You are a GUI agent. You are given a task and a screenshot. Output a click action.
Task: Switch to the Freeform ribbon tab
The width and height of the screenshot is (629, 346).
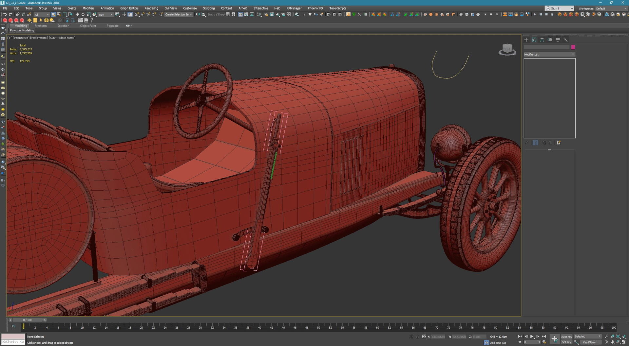click(x=41, y=26)
